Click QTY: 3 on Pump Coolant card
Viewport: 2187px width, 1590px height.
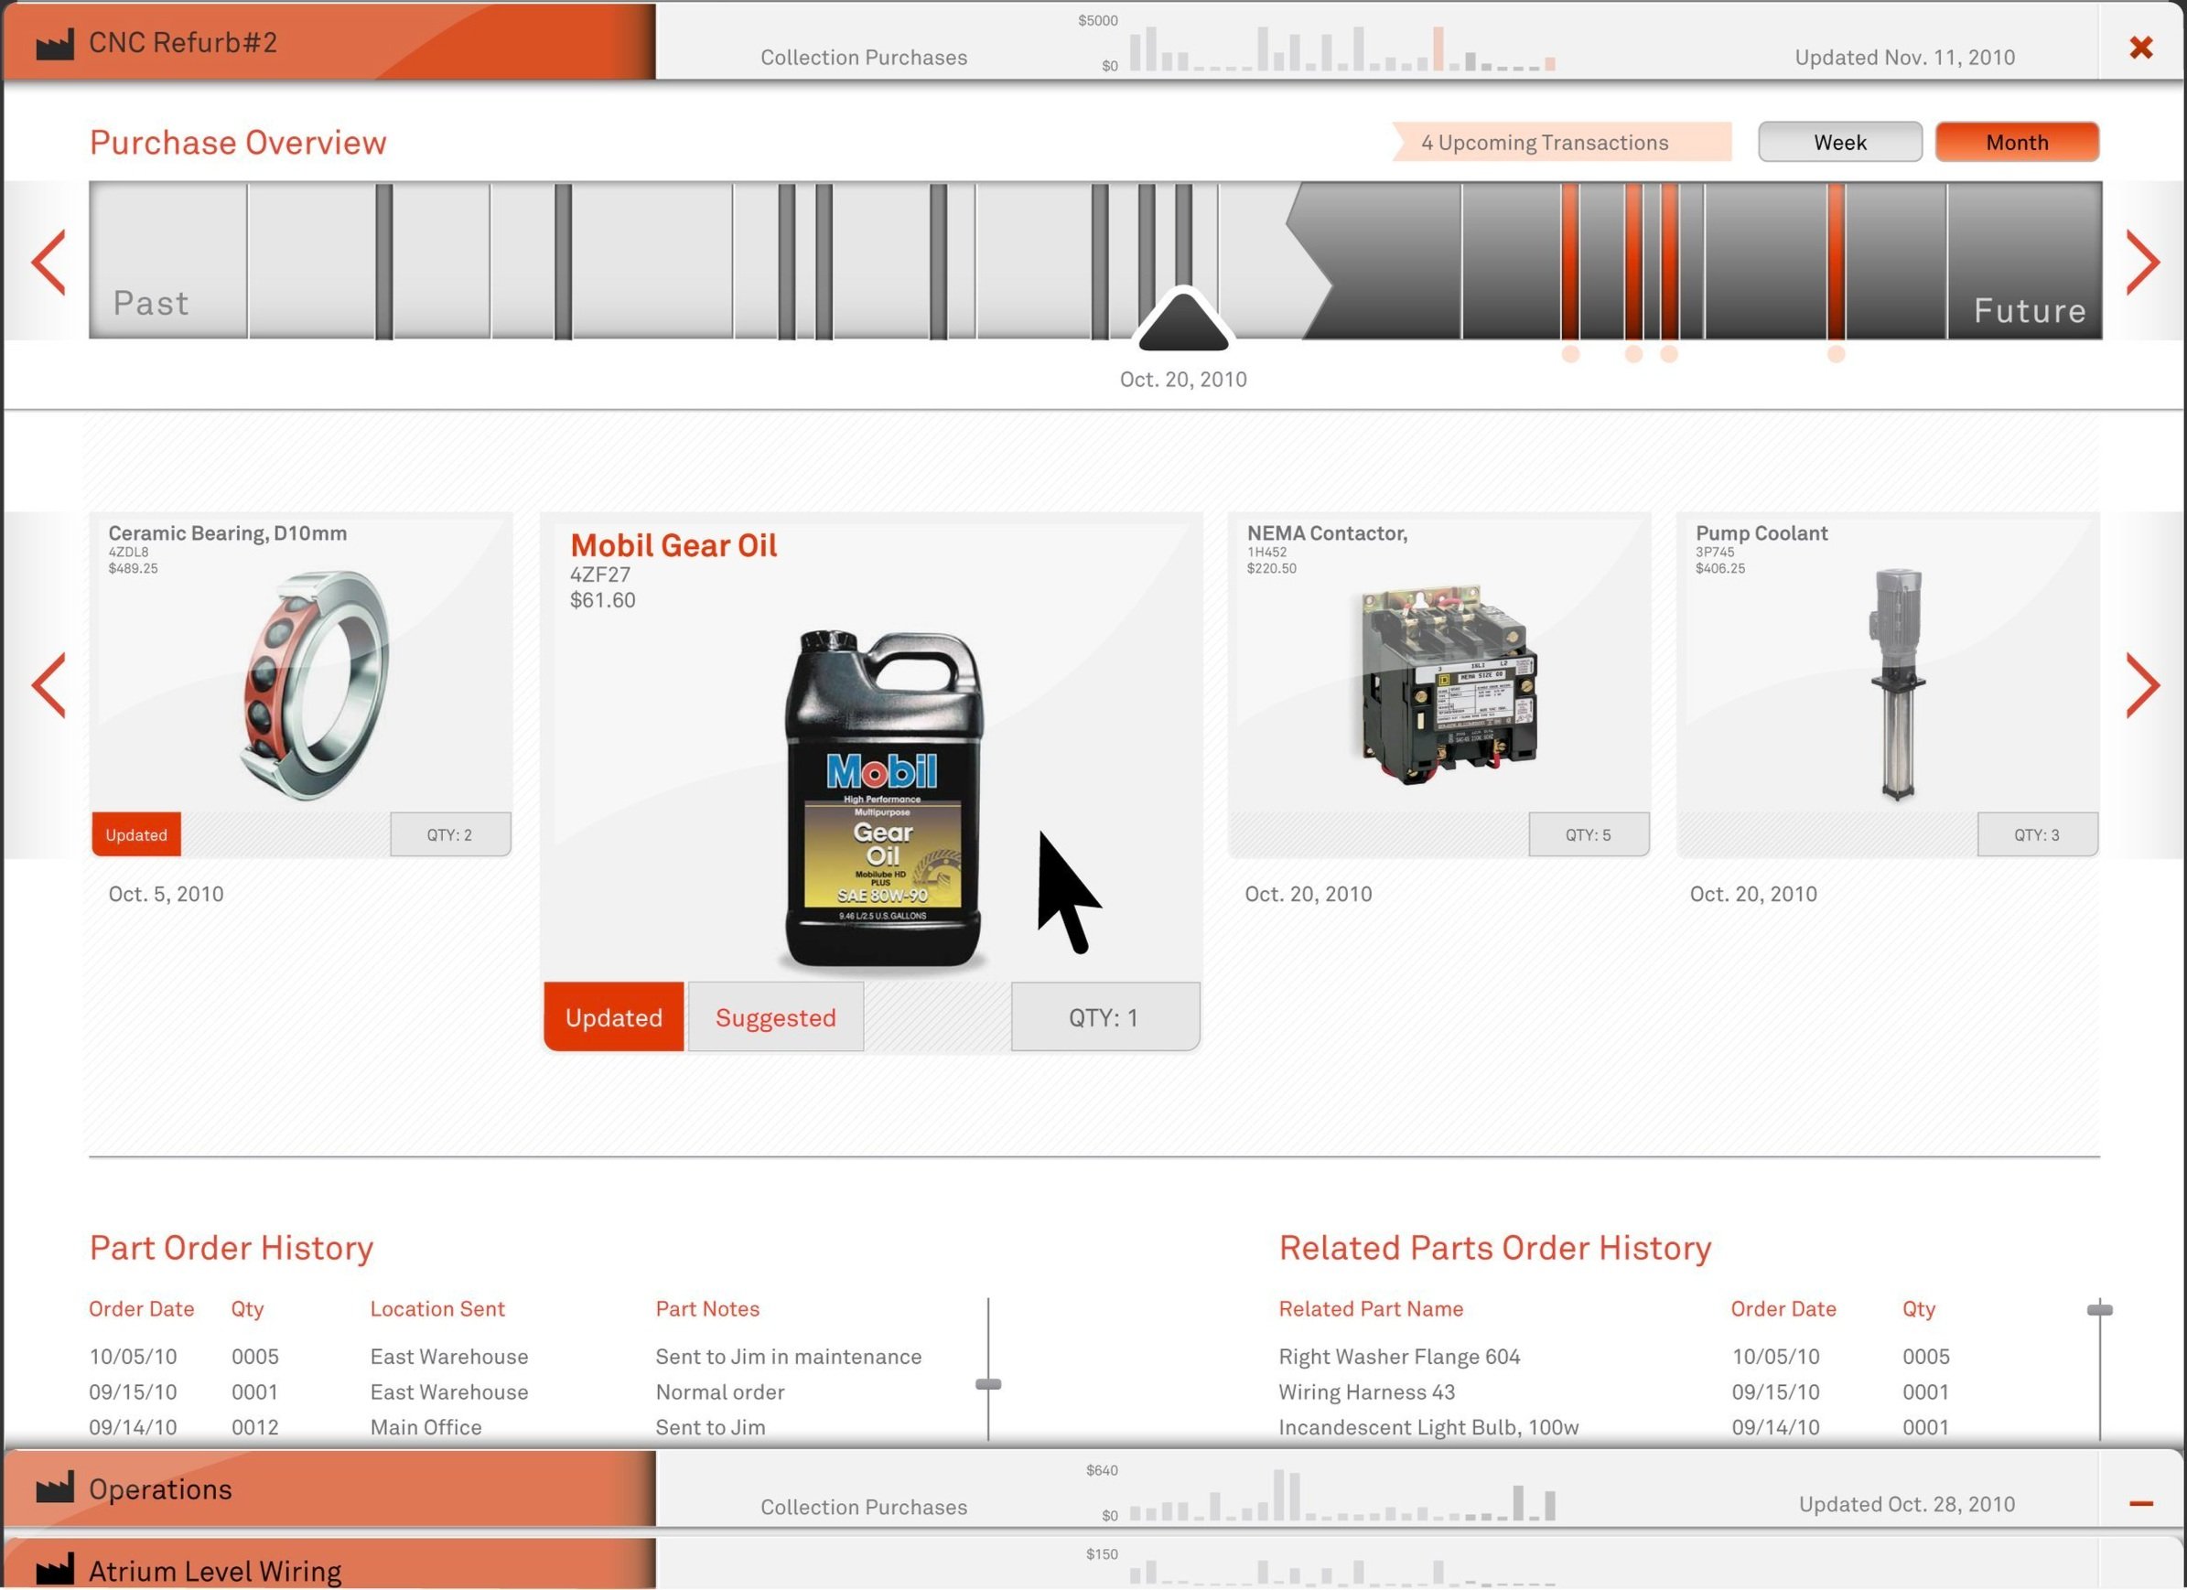tap(2037, 835)
